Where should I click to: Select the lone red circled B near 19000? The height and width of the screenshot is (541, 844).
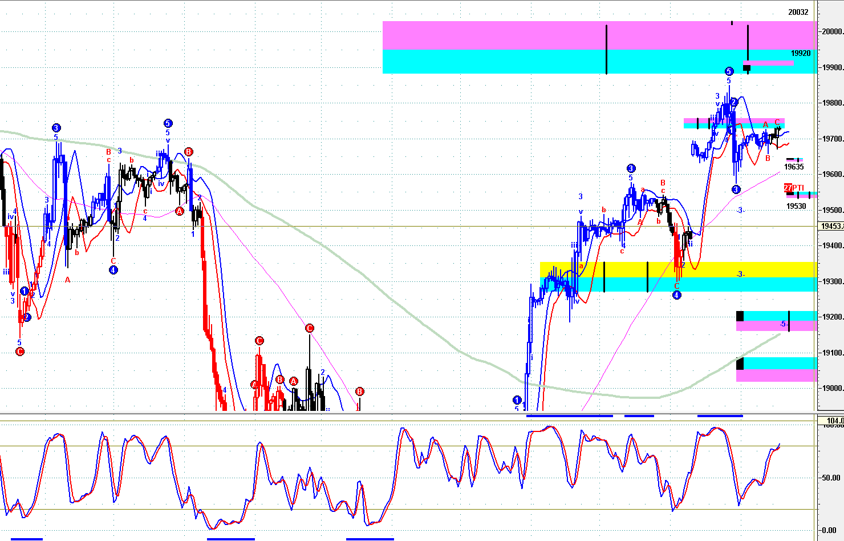click(359, 391)
